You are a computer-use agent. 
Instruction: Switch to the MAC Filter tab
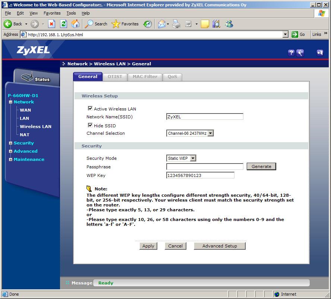click(145, 77)
